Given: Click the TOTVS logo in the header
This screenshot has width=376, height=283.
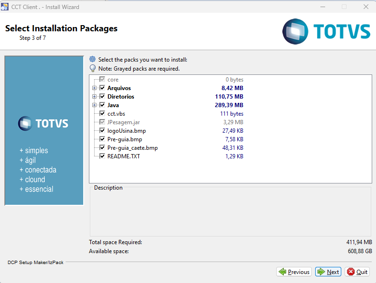Looking at the screenshot, I should tap(327, 31).
